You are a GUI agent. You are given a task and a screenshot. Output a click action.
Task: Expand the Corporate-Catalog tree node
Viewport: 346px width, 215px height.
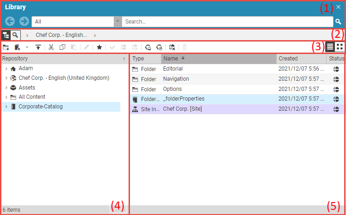click(6, 107)
